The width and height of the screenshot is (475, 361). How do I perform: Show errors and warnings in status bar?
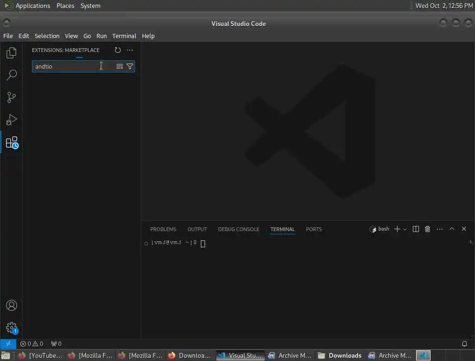(x=32, y=344)
